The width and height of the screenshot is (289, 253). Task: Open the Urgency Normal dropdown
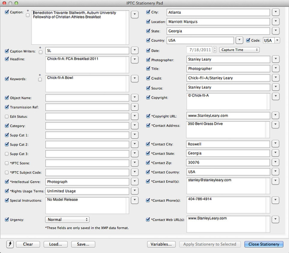pos(67,219)
